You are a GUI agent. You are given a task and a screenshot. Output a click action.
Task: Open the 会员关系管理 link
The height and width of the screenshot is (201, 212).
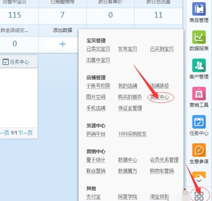164,160
